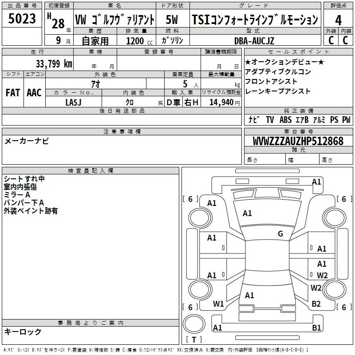Viewport: 355px width, 355px height.
Task: Click the PW equipment indicator
Action: tap(346, 120)
